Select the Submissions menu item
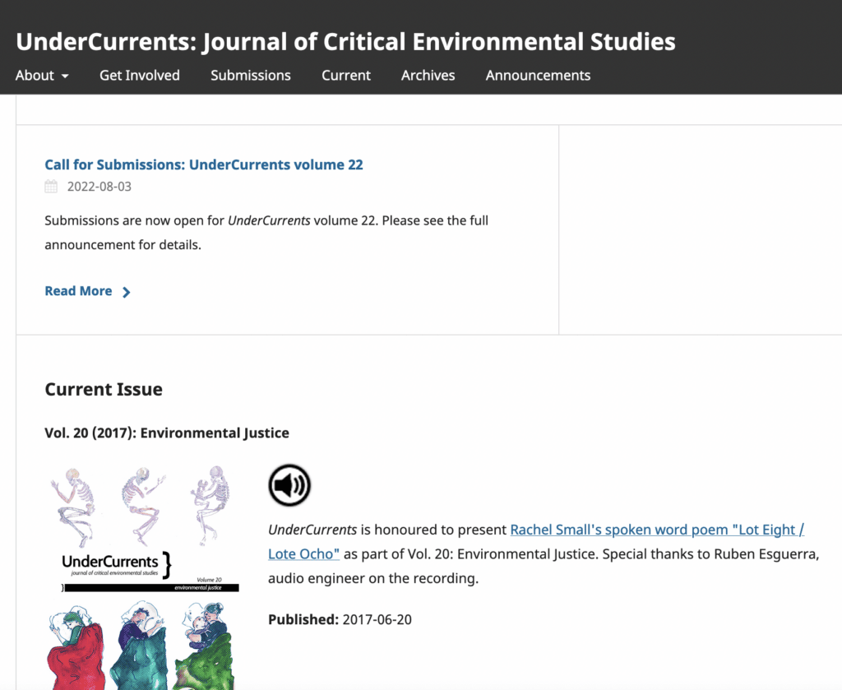 tap(250, 75)
